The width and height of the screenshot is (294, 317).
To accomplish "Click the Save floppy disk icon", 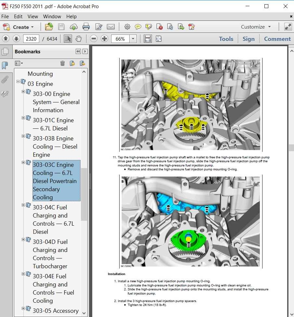I will click(61, 27).
